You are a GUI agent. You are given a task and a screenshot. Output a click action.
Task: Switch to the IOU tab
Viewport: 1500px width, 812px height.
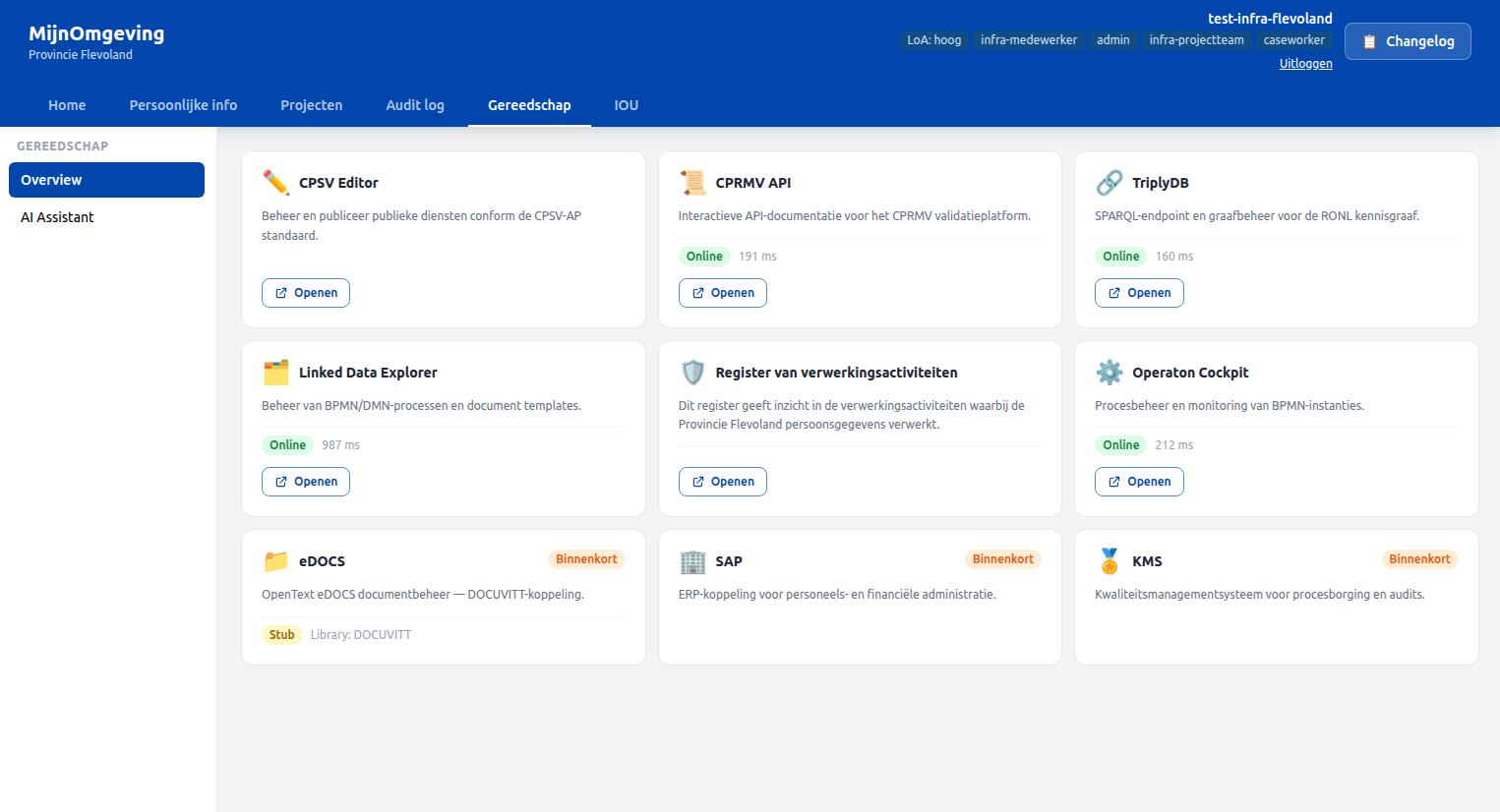[x=626, y=104]
